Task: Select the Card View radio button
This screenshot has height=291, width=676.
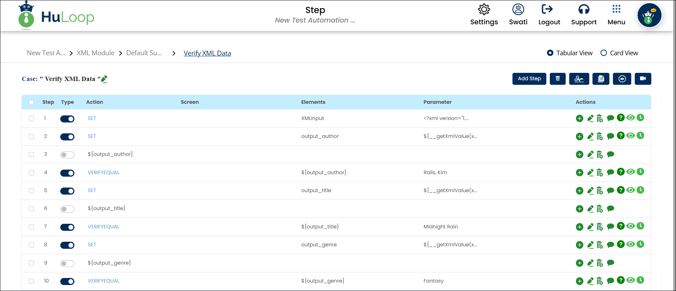Action: pyautogui.click(x=604, y=53)
